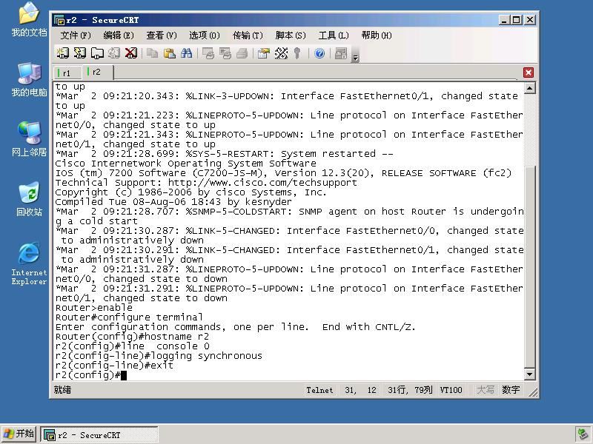
Task: Click the Print Screen toolbar icon
Action: 208,53
